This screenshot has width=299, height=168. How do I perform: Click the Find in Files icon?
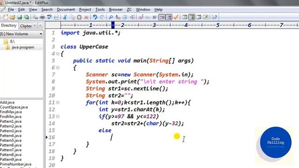point(125,17)
